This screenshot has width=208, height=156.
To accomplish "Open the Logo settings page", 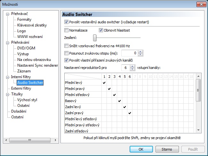I will [x=21, y=31].
